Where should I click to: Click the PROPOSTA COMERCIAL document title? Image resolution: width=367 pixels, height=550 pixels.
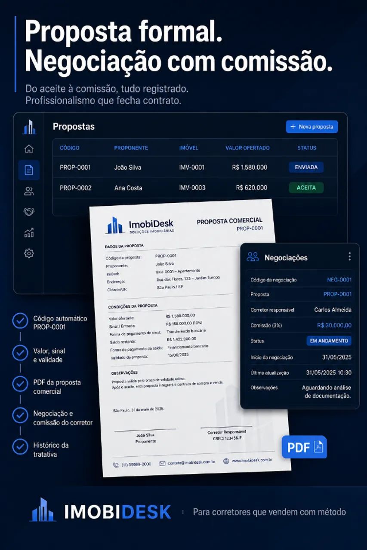229,221
